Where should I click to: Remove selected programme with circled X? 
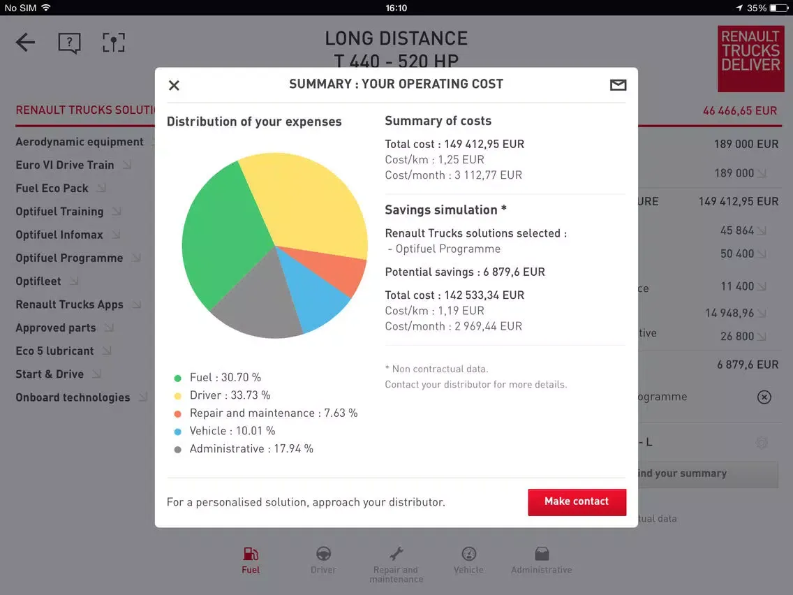coord(764,397)
